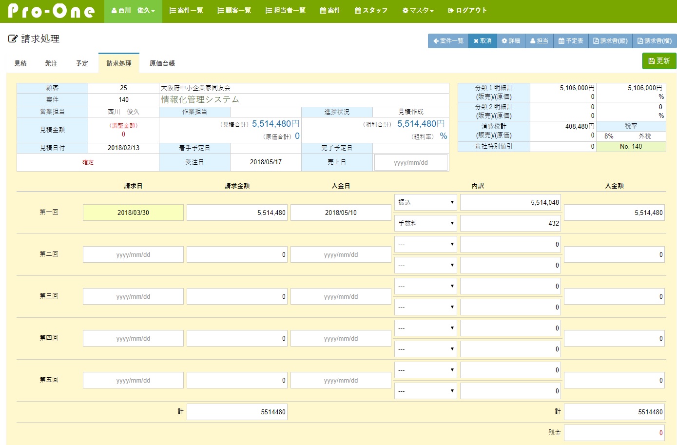This screenshot has height=445, width=677.
Task: Open 第五回 first breakdown dropdown
Action: click(426, 370)
